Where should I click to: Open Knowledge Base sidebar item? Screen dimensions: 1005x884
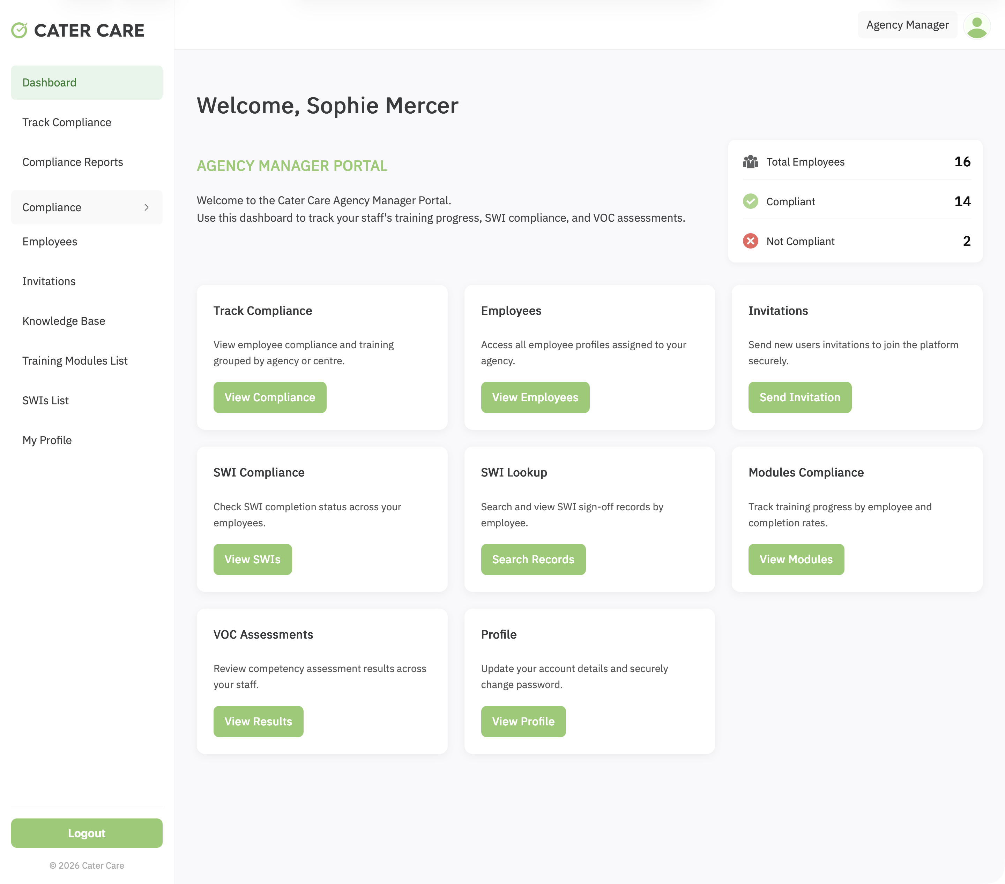pyautogui.click(x=87, y=321)
